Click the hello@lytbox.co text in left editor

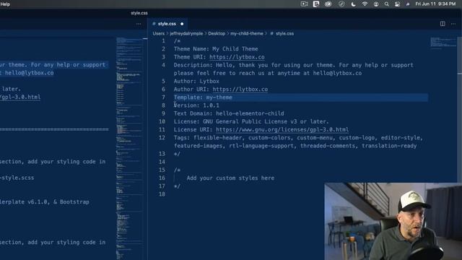(29, 73)
